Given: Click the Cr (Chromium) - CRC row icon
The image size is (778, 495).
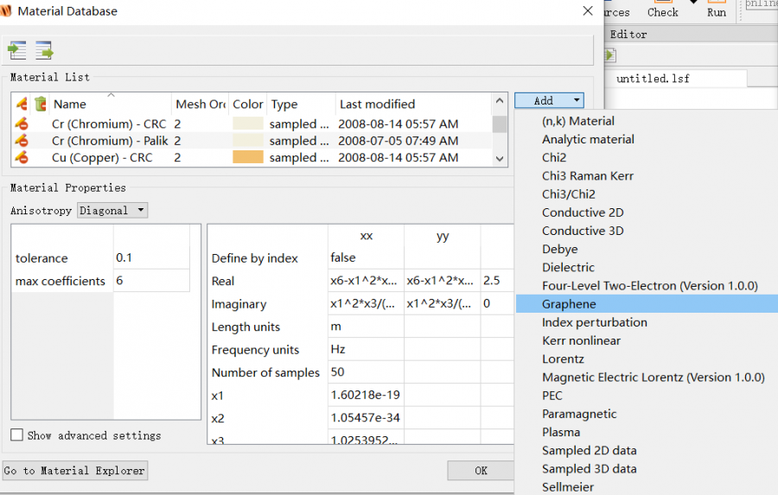Looking at the screenshot, I should tap(22, 124).
